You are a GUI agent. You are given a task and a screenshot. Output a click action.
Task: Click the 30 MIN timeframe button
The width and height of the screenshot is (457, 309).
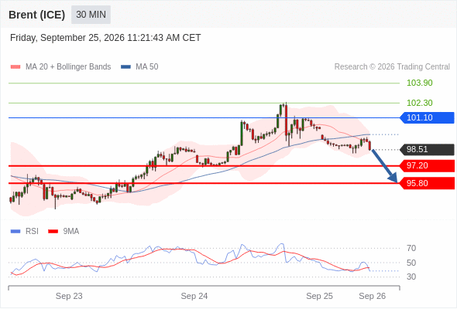91,15
